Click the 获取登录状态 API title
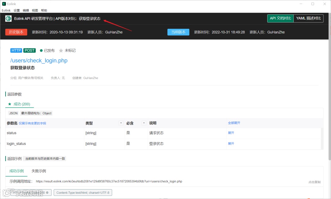This screenshot has height=199, width=331. 22,68
